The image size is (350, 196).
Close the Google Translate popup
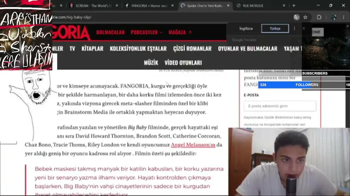coord(303,28)
